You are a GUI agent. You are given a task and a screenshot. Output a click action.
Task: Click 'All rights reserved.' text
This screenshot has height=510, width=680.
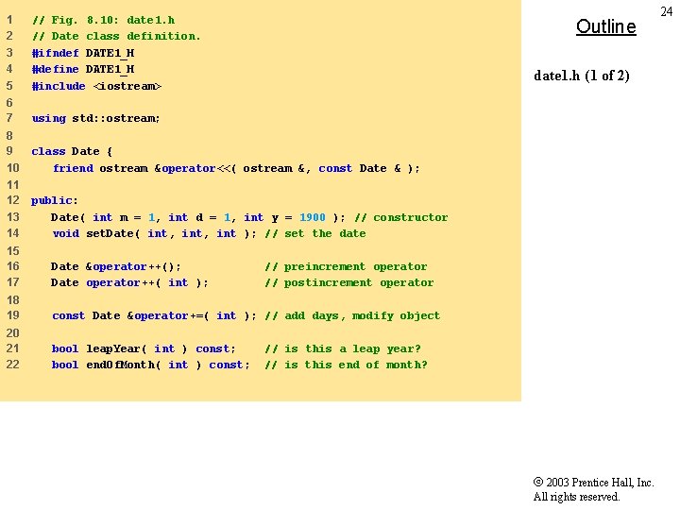(x=576, y=497)
